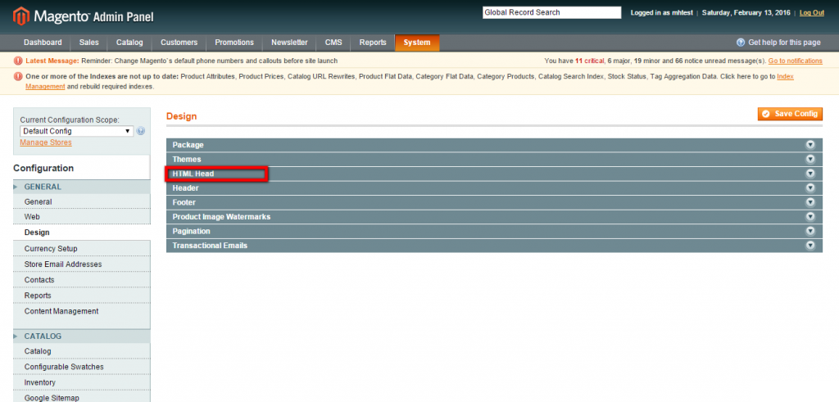The height and width of the screenshot is (402, 839).
Task: Click the Log Out link
Action: 812,13
